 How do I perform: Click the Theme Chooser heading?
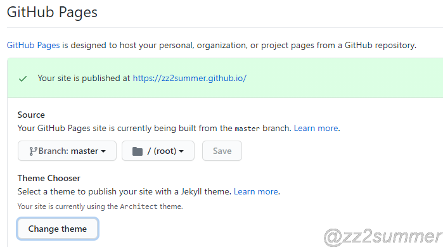(49, 178)
